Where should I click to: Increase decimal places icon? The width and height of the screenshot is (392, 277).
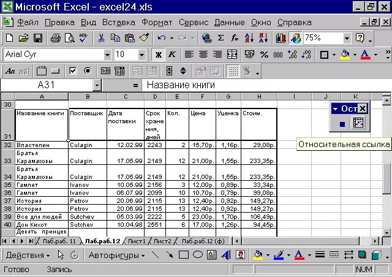pyautogui.click(x=292, y=55)
